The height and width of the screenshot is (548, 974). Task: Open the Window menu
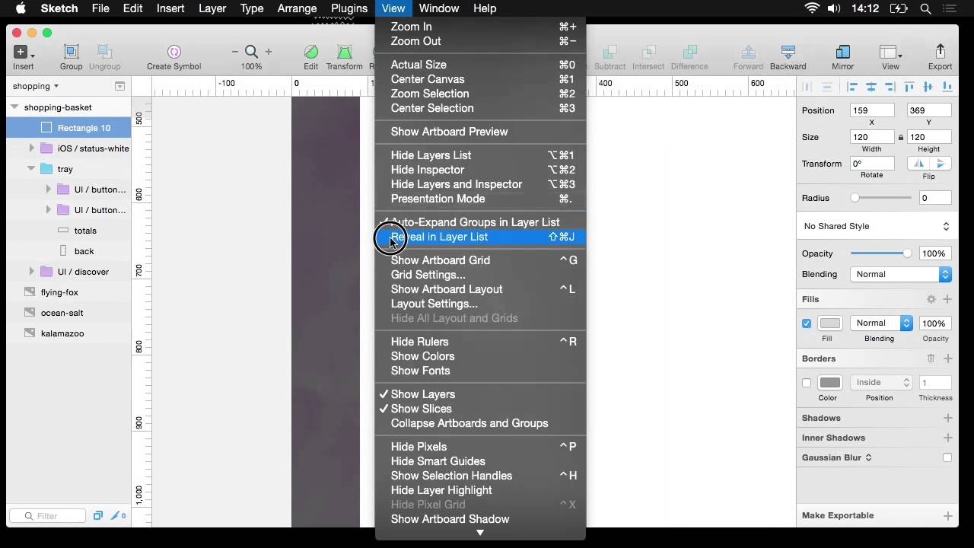439,8
